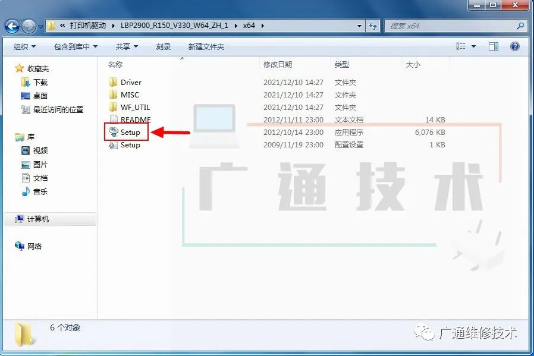Sort files by 修改日期 column header
The height and width of the screenshot is (356, 534).
tap(278, 64)
